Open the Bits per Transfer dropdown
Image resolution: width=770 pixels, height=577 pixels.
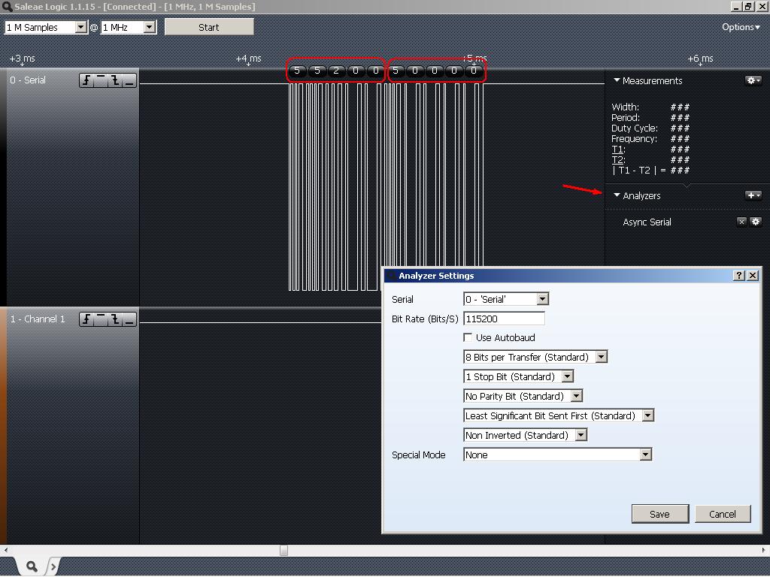[601, 358]
